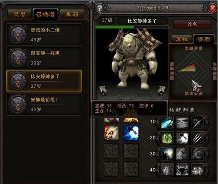Rotate pet model with right arrow

(161, 91)
